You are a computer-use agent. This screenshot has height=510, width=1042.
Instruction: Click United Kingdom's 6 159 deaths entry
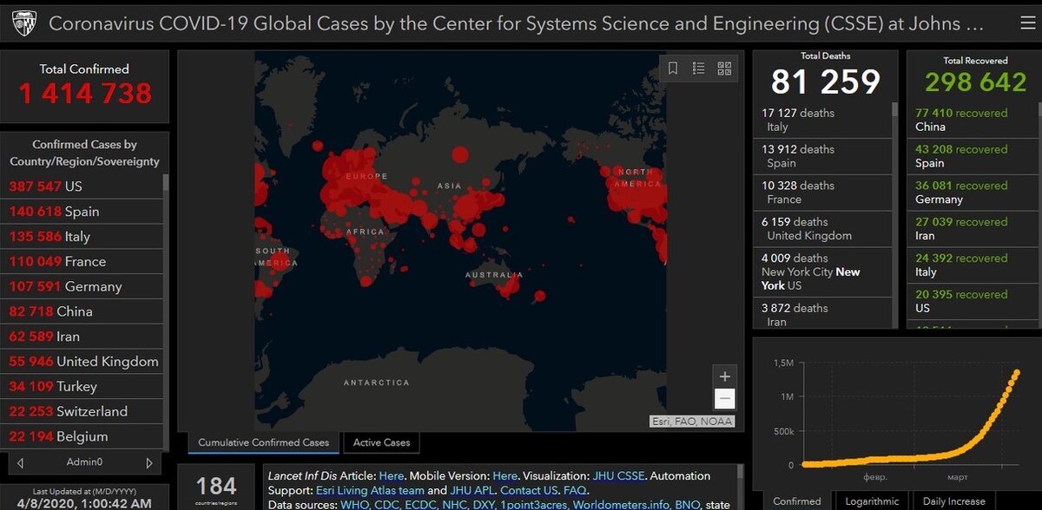822,229
